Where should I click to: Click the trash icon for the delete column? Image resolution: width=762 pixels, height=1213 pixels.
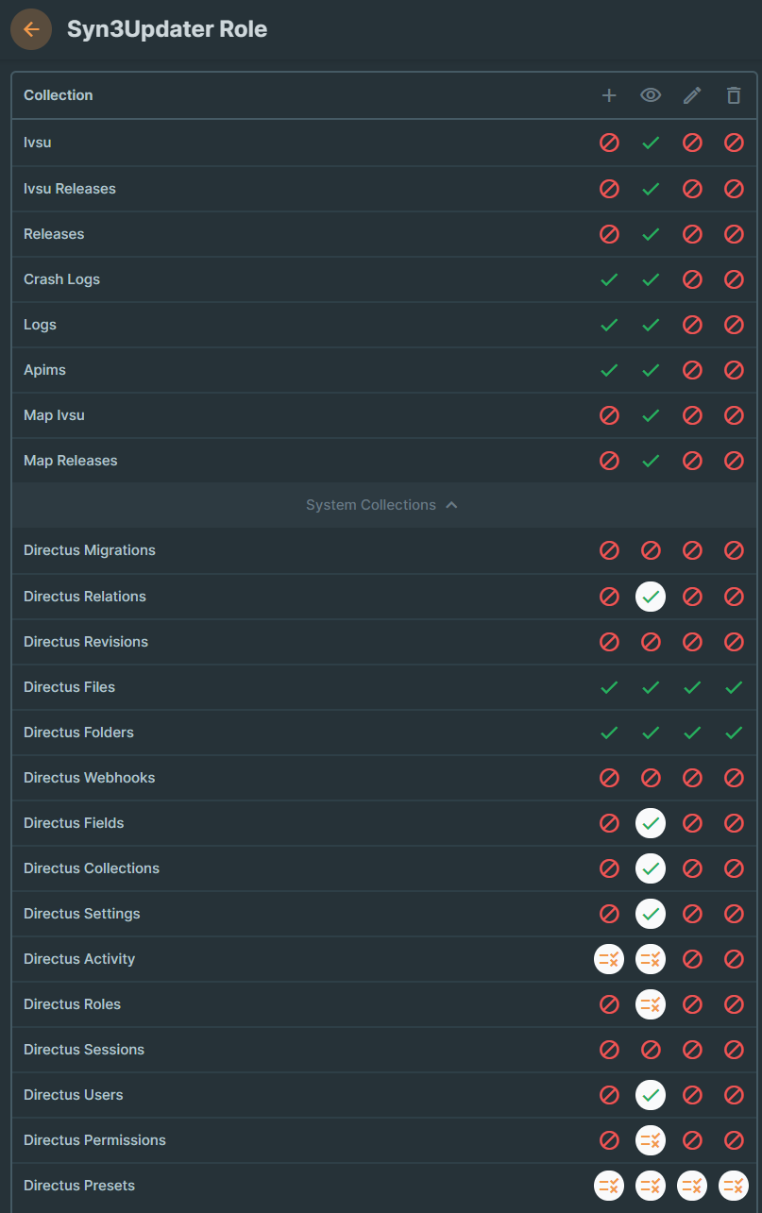click(734, 94)
